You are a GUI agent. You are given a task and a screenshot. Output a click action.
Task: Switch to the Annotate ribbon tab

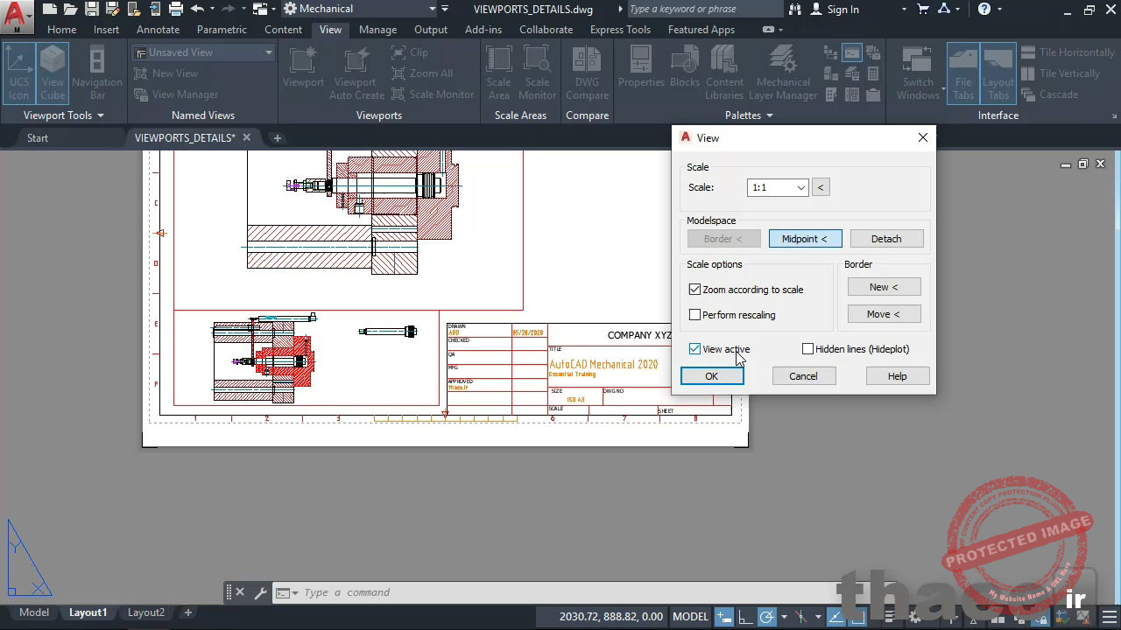pyautogui.click(x=158, y=29)
